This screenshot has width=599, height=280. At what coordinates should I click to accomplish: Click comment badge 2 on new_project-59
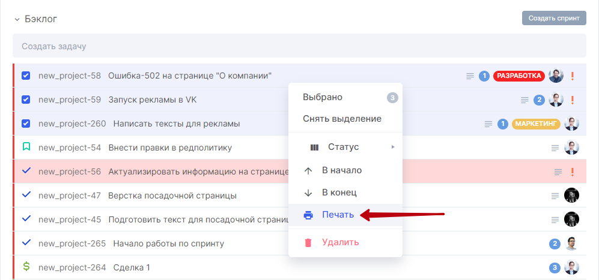[x=539, y=100]
